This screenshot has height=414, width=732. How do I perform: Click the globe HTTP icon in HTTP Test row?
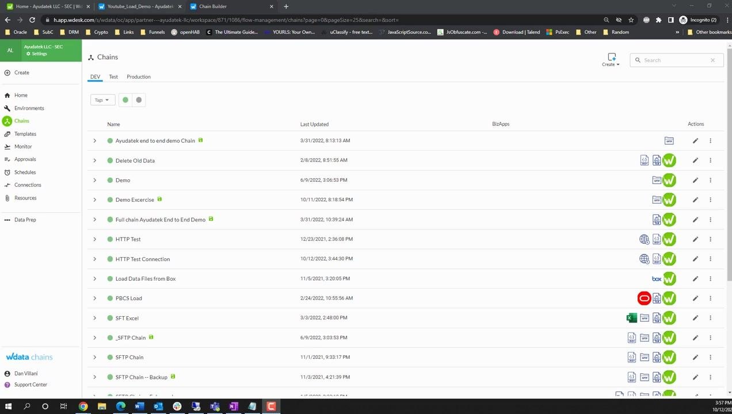point(645,239)
